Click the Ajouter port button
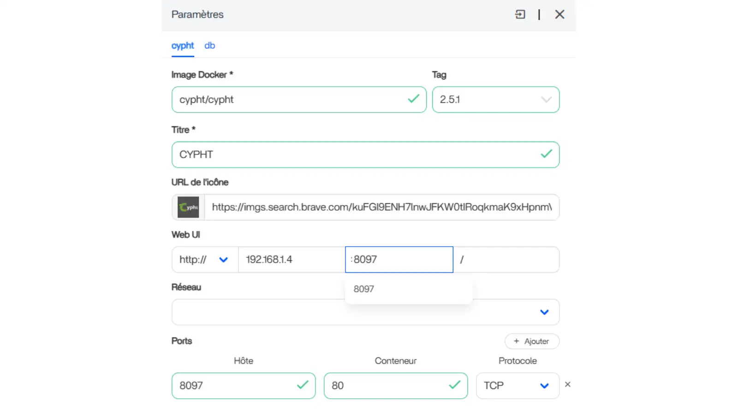 532,341
